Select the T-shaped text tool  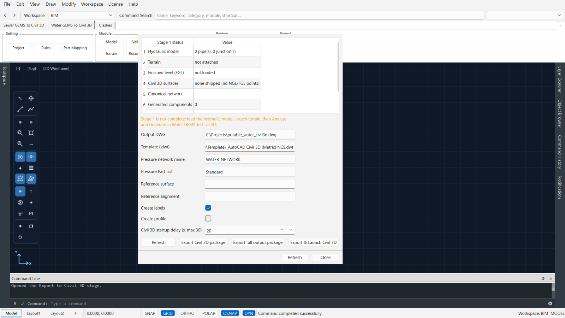(x=20, y=214)
